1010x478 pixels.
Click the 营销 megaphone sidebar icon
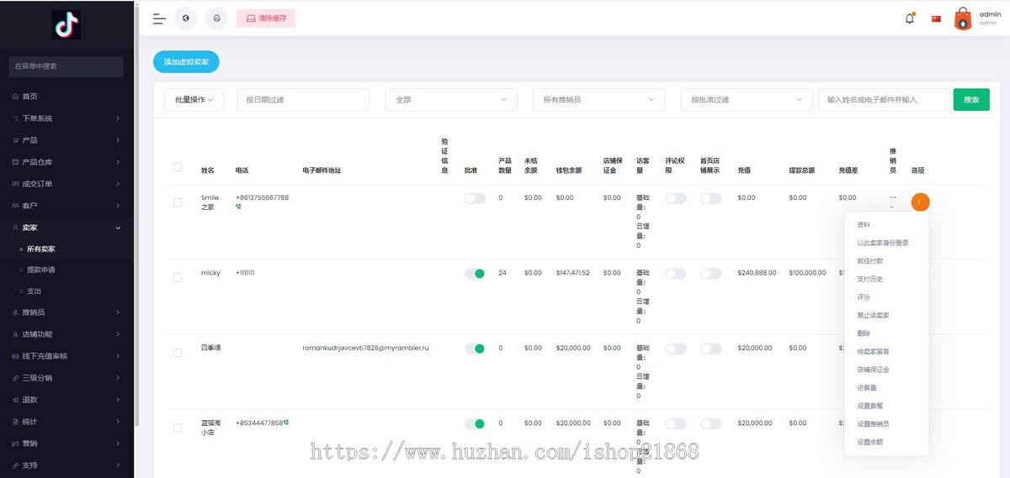(x=15, y=444)
